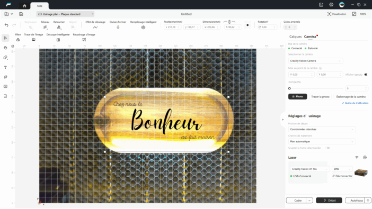
Task: Open the Filtre image filter tool
Action: click(x=18, y=40)
